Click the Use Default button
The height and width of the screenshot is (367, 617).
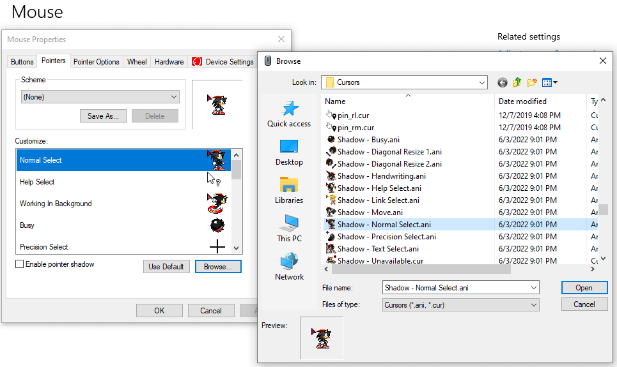166,266
